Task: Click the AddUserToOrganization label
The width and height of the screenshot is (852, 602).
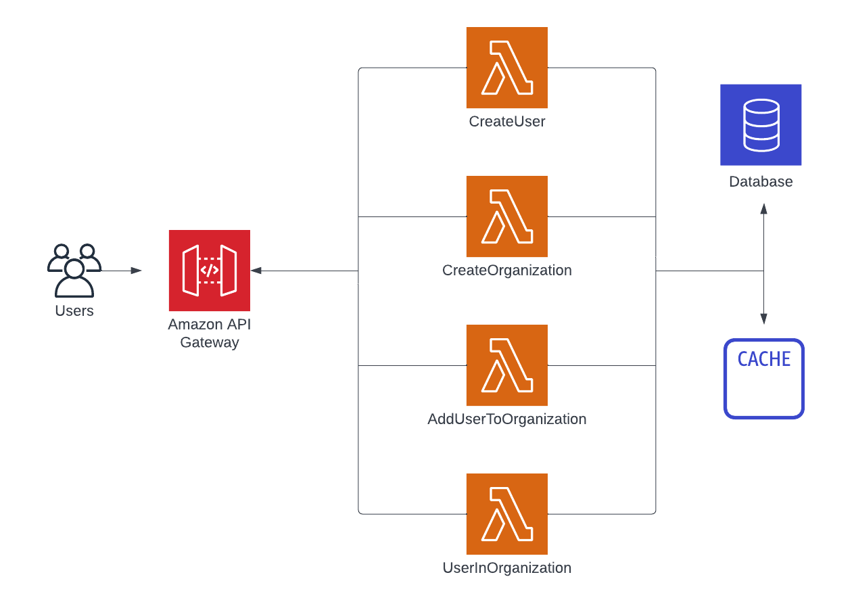Action: click(506, 419)
